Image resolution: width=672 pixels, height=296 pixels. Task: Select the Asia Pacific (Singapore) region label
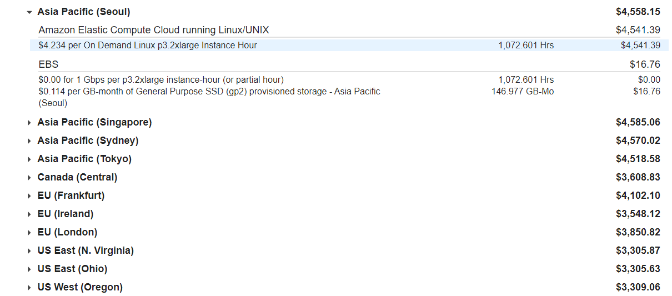coord(94,122)
